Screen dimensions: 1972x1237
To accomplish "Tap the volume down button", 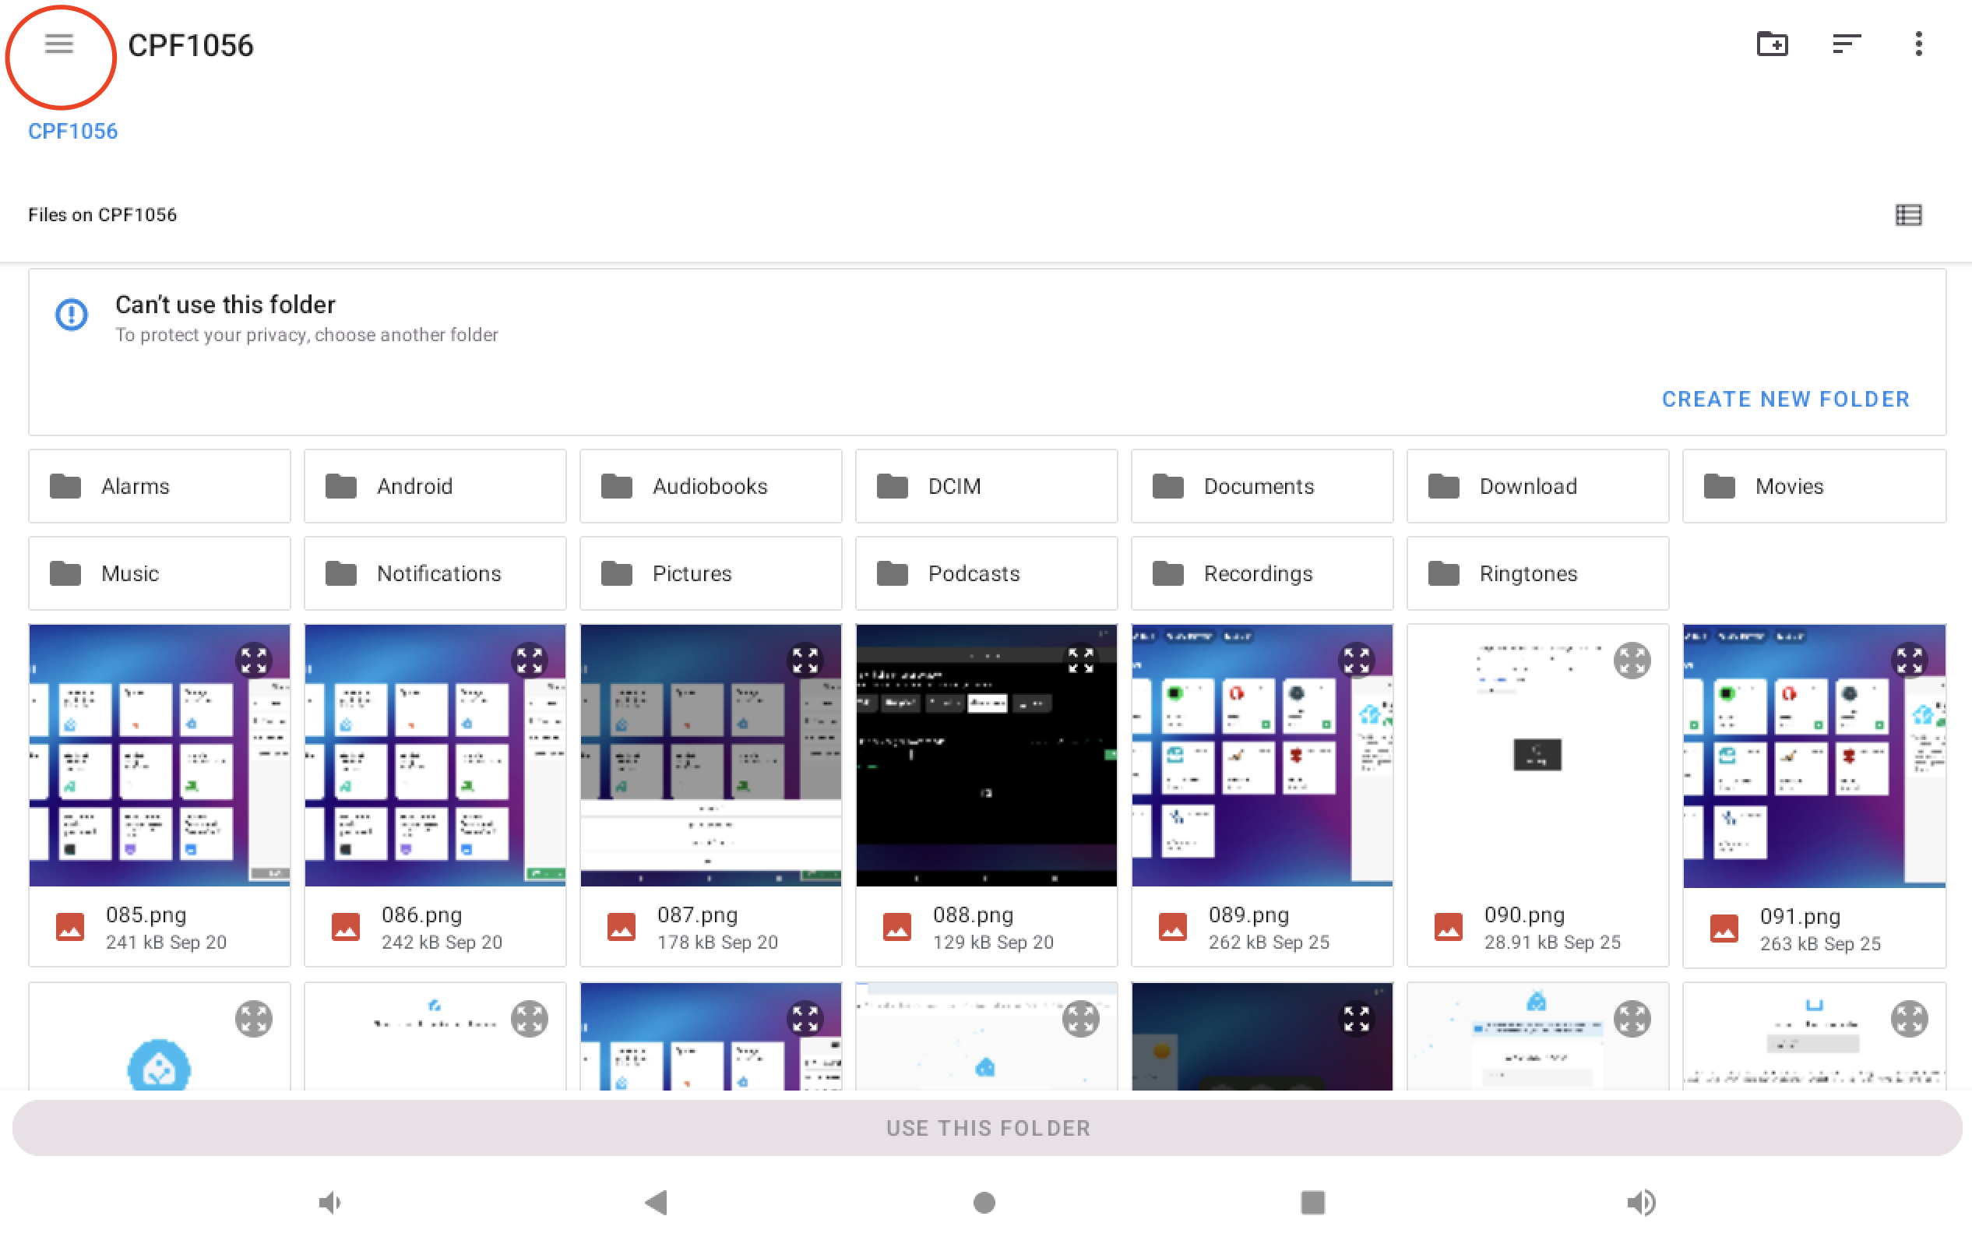I will [329, 1202].
